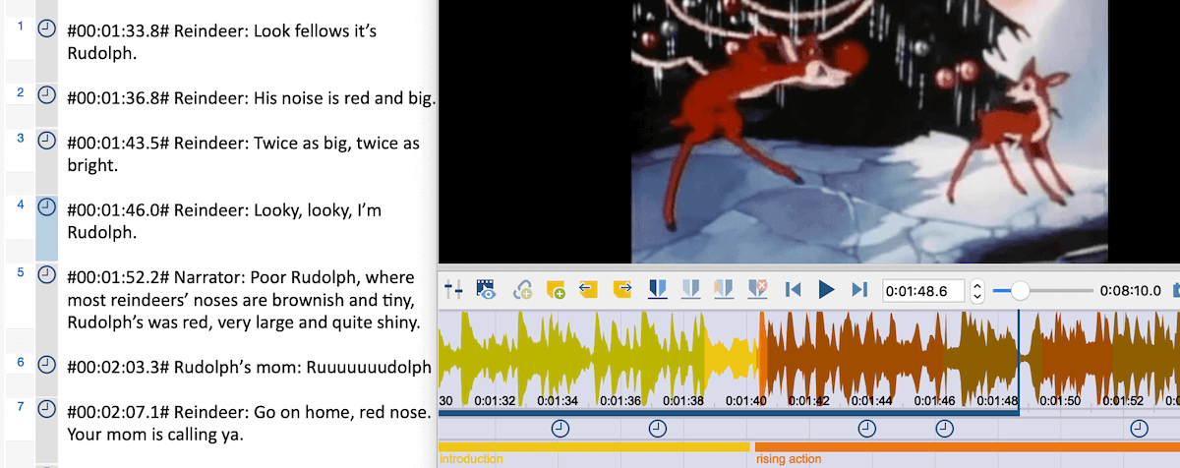Play the media file
The image size is (1180, 468).
point(827,289)
